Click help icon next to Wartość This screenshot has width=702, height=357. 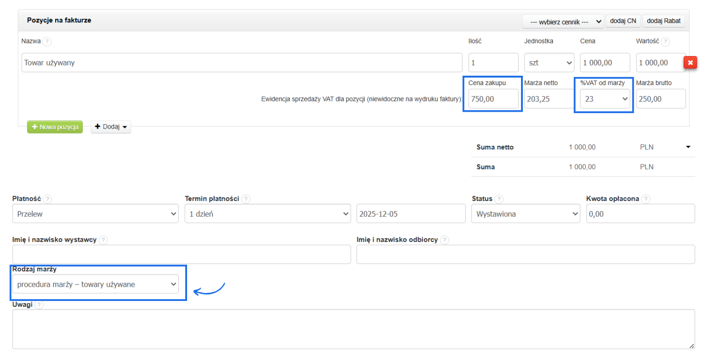(x=665, y=41)
